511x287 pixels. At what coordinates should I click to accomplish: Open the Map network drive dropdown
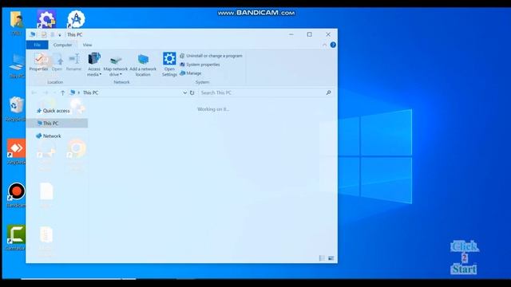tap(115, 65)
